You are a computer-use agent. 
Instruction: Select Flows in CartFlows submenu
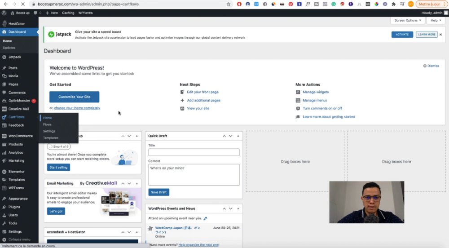tap(47, 124)
